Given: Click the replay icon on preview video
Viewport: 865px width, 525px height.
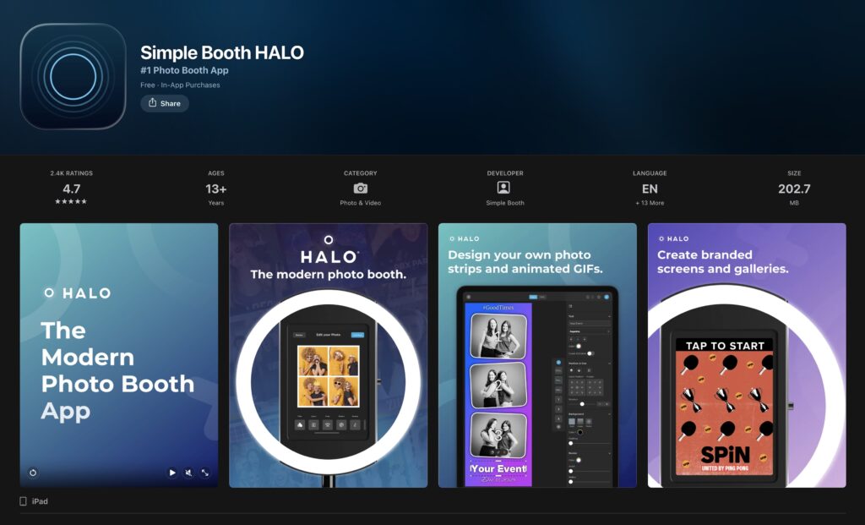Looking at the screenshot, I should tap(33, 473).
